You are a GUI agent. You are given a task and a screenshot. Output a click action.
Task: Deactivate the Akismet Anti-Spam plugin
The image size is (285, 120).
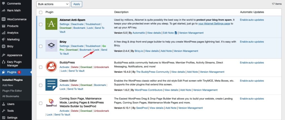click(77, 24)
